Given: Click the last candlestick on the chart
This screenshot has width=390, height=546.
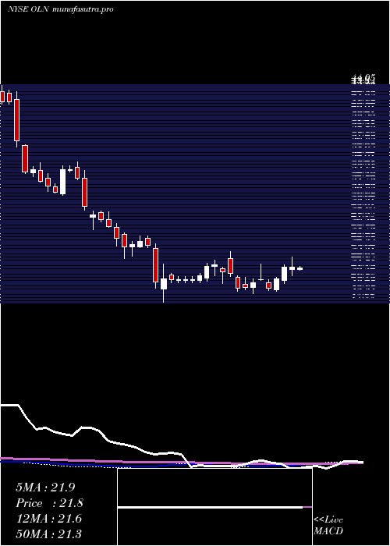Looking at the screenshot, I should 300,268.
